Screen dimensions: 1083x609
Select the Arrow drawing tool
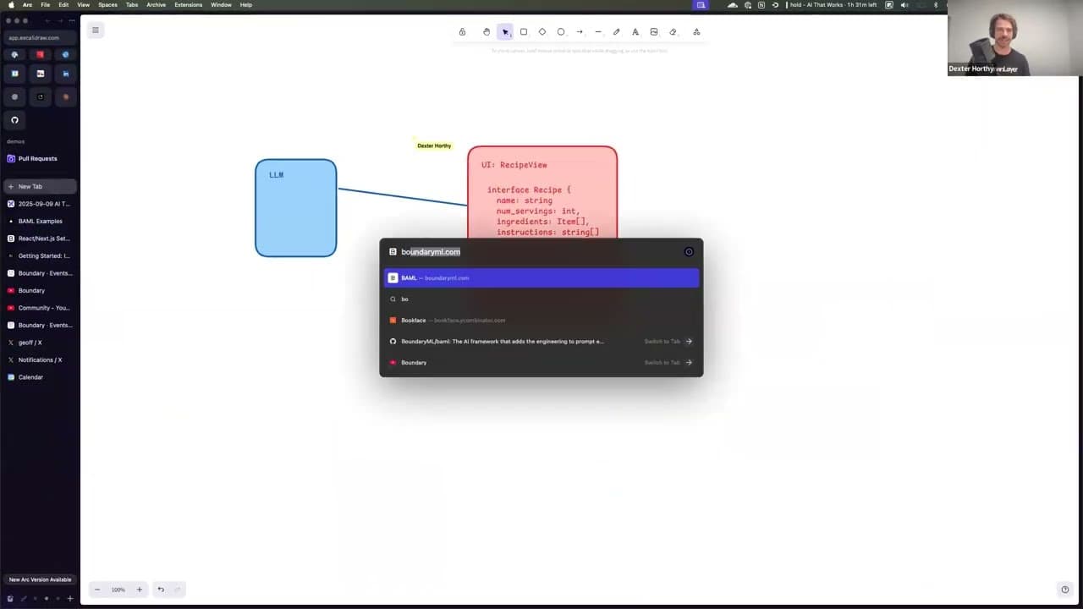[580, 32]
